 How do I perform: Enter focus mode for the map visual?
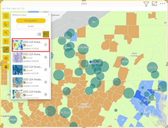[x=154, y=4]
